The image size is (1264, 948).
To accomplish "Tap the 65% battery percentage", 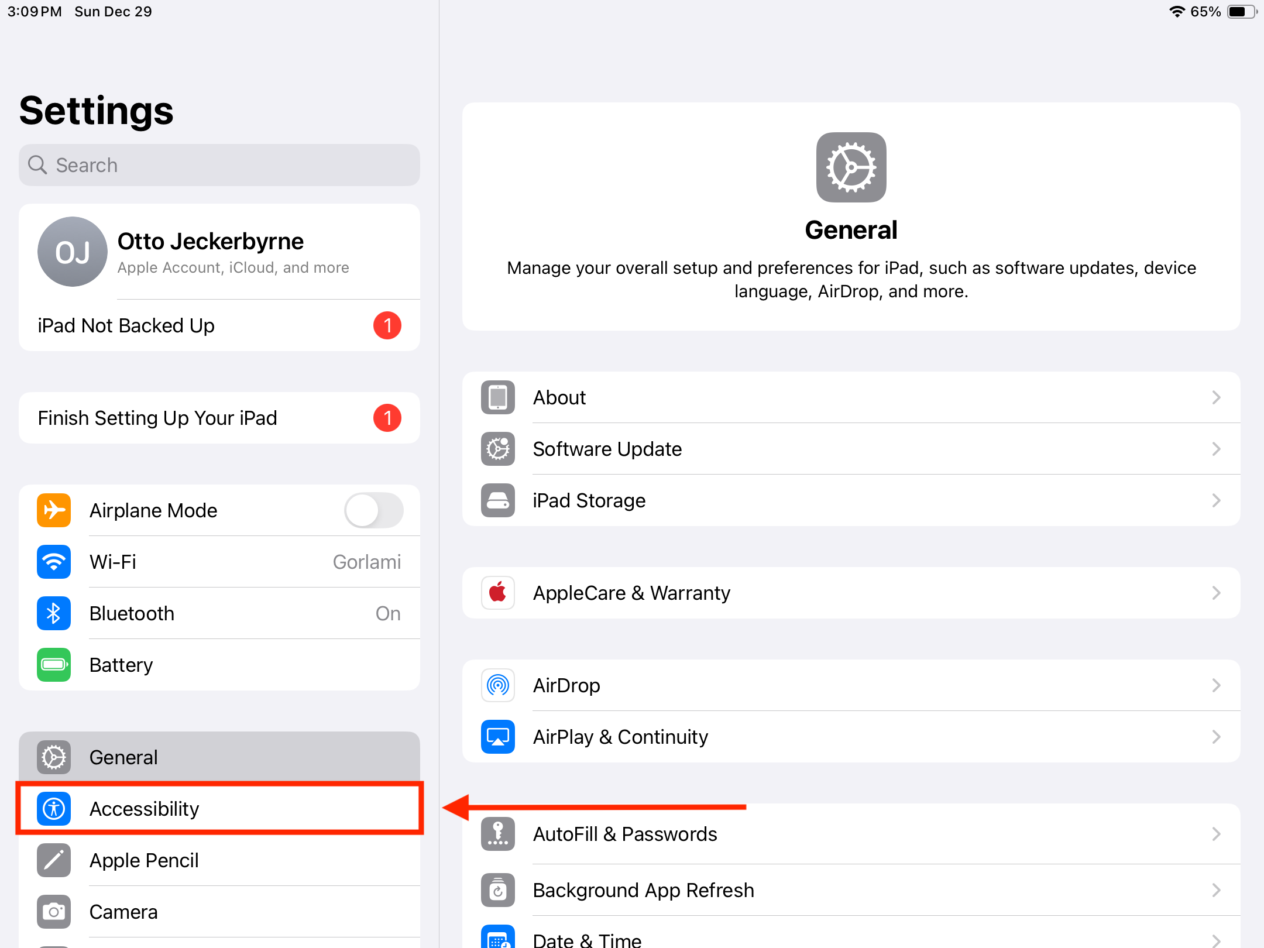I will 1205,12.
